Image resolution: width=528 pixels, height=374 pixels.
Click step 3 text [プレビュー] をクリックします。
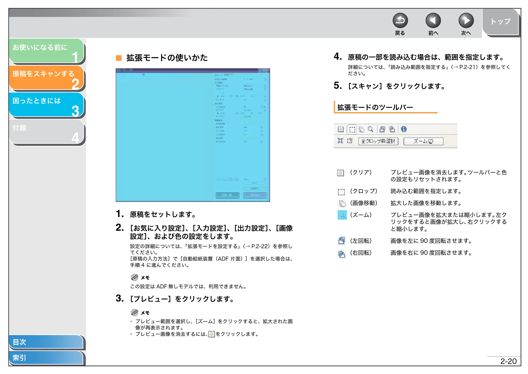182,299
